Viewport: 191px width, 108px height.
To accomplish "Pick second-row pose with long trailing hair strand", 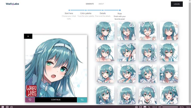I will [x=105, y=52].
